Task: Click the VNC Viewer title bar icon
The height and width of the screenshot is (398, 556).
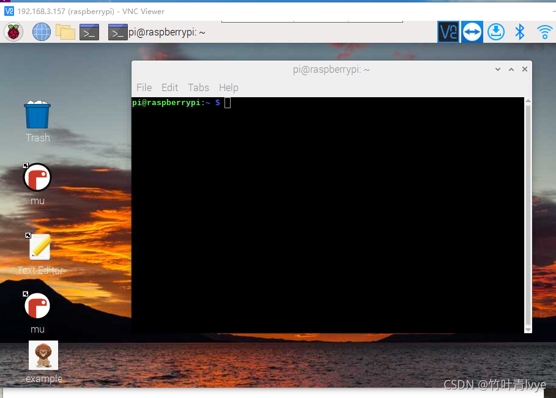Action: point(9,12)
